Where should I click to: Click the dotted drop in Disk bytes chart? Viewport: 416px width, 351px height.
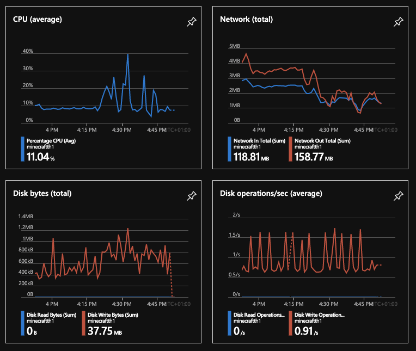tap(171, 276)
